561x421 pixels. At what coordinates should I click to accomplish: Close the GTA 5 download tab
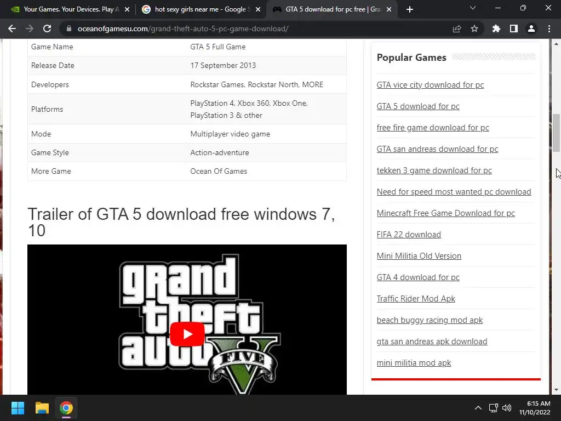coord(390,9)
